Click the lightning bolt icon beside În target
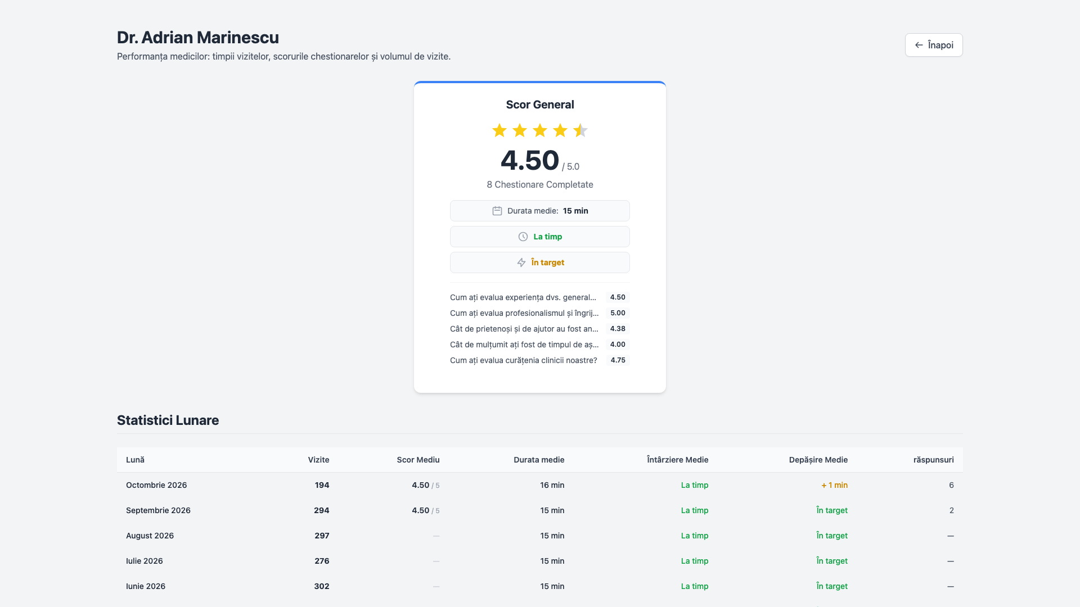 coord(521,262)
